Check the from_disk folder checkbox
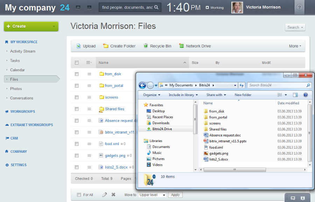The width and height of the screenshot is (315, 202). click(77, 74)
